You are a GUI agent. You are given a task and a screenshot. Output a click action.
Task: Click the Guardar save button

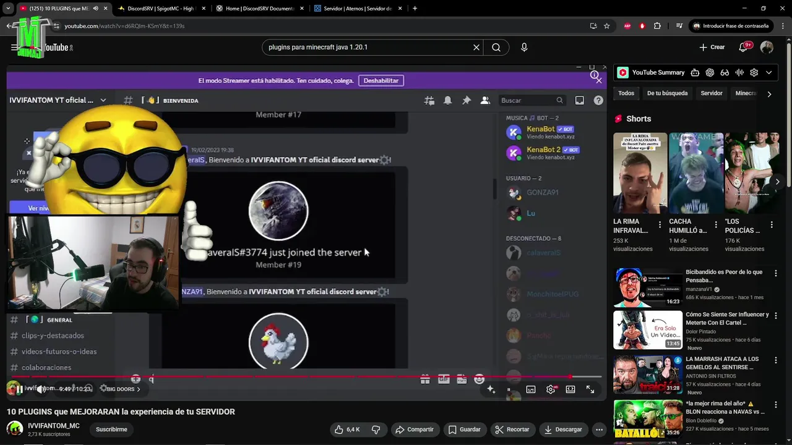(x=465, y=430)
